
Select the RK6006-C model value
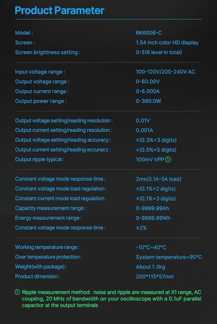149,33
